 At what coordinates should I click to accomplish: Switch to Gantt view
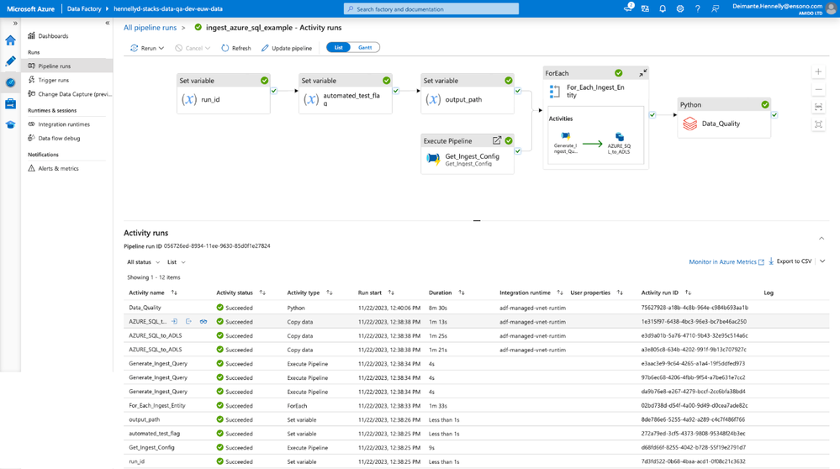coord(365,48)
